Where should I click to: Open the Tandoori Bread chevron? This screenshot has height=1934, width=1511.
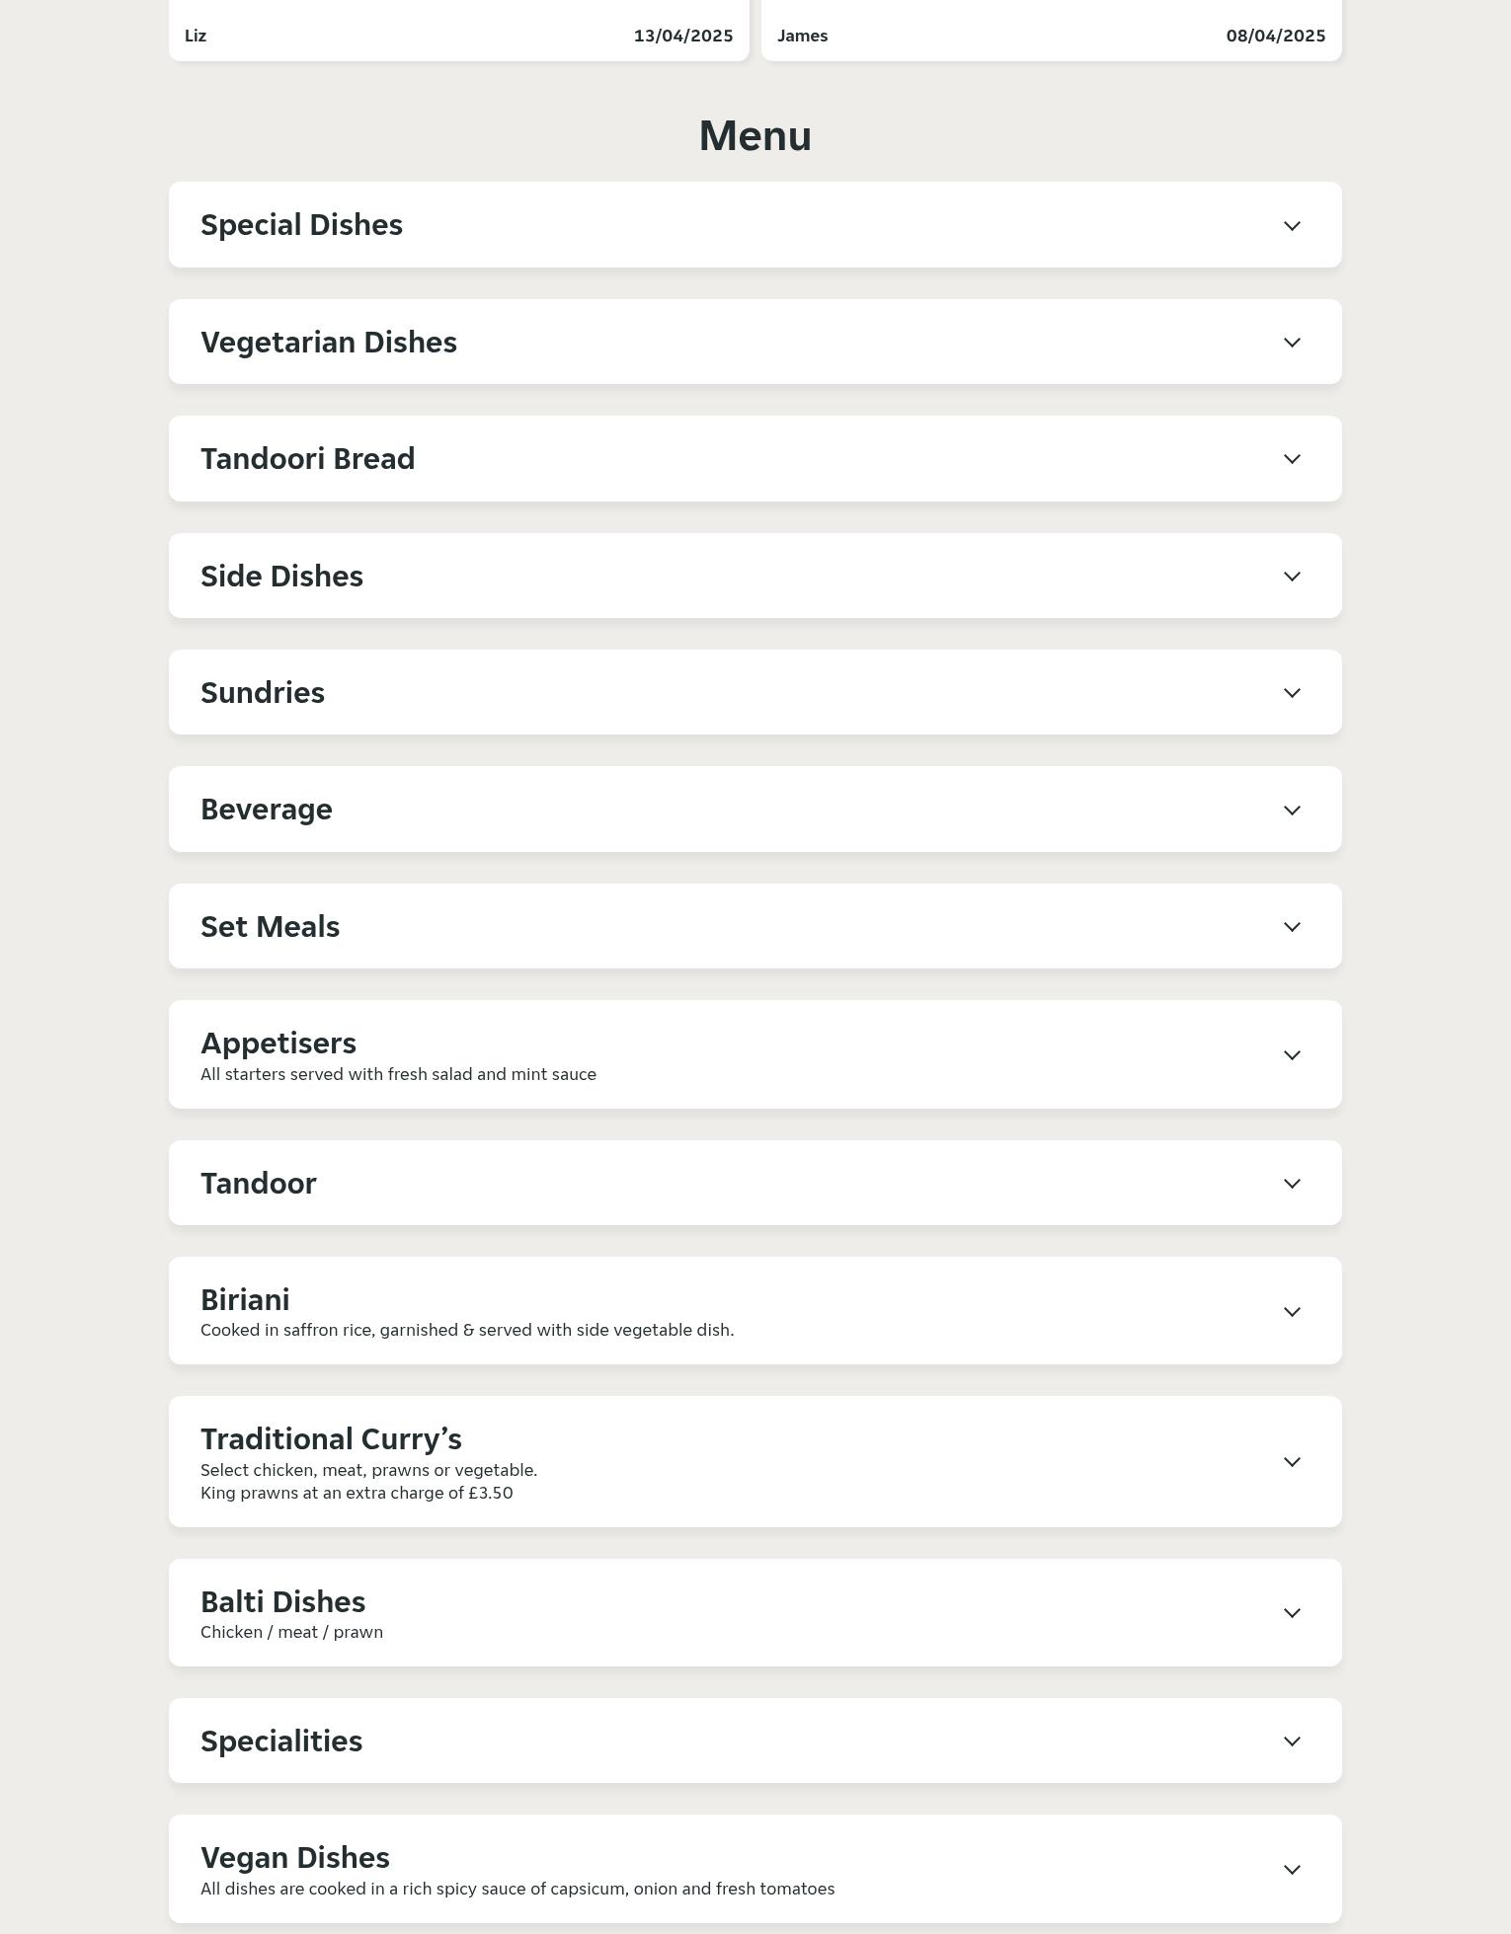tap(1292, 459)
